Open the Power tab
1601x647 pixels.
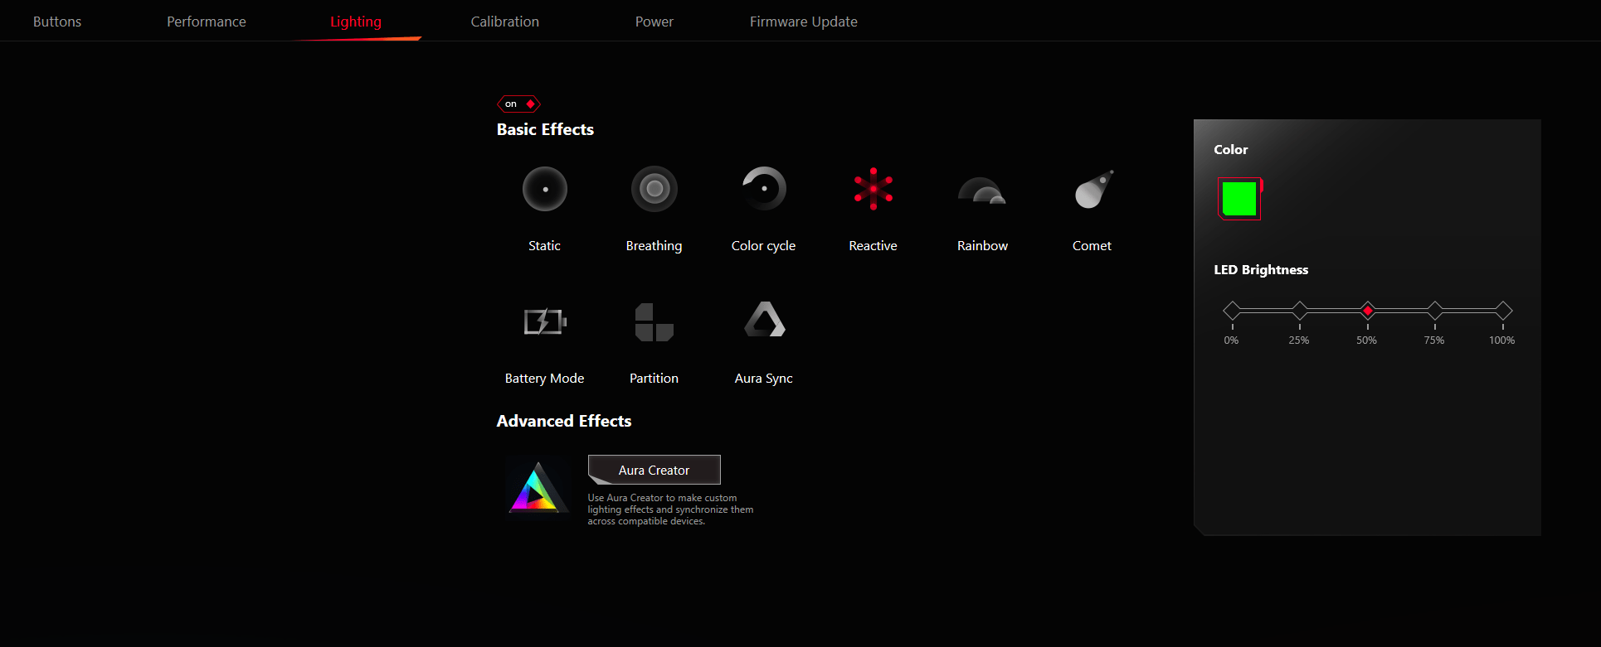pos(655,22)
